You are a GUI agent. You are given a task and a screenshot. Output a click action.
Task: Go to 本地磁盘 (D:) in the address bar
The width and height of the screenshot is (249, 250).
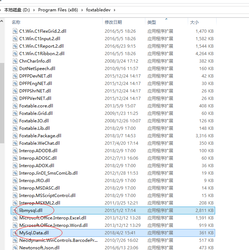[17, 10]
